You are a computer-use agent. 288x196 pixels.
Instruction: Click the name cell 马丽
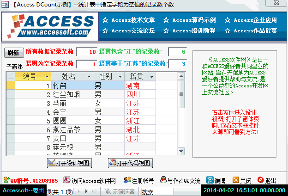(x=72, y=103)
